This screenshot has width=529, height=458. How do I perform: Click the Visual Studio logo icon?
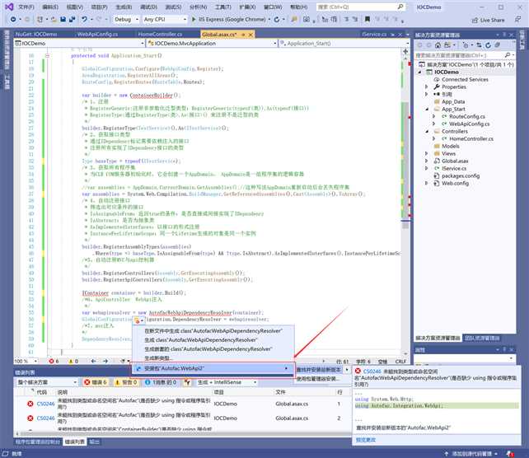tap(9, 7)
